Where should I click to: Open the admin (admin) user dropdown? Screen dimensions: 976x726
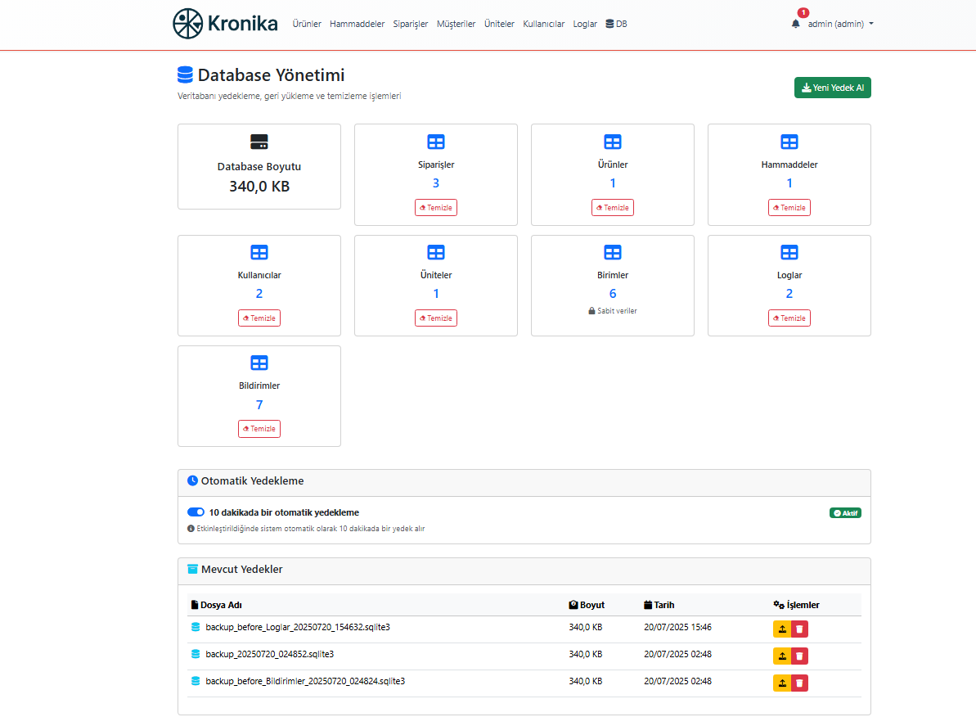(x=840, y=24)
